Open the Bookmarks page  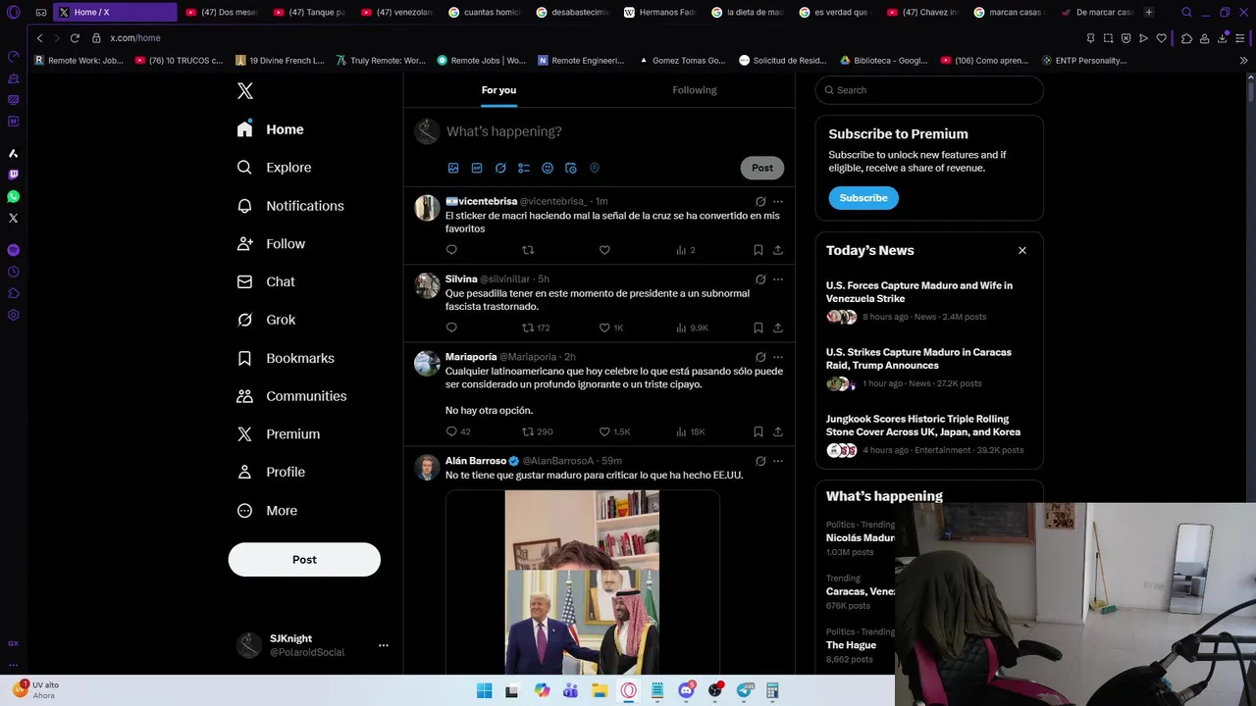pos(286,358)
